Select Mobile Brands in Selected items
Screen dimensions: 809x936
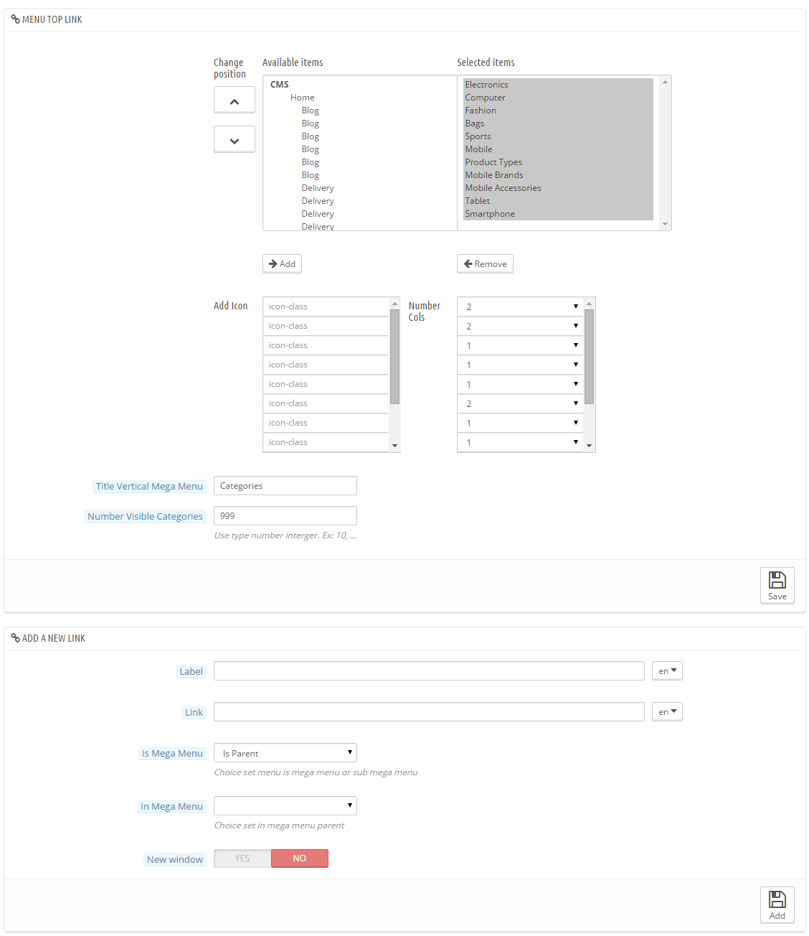coord(558,175)
